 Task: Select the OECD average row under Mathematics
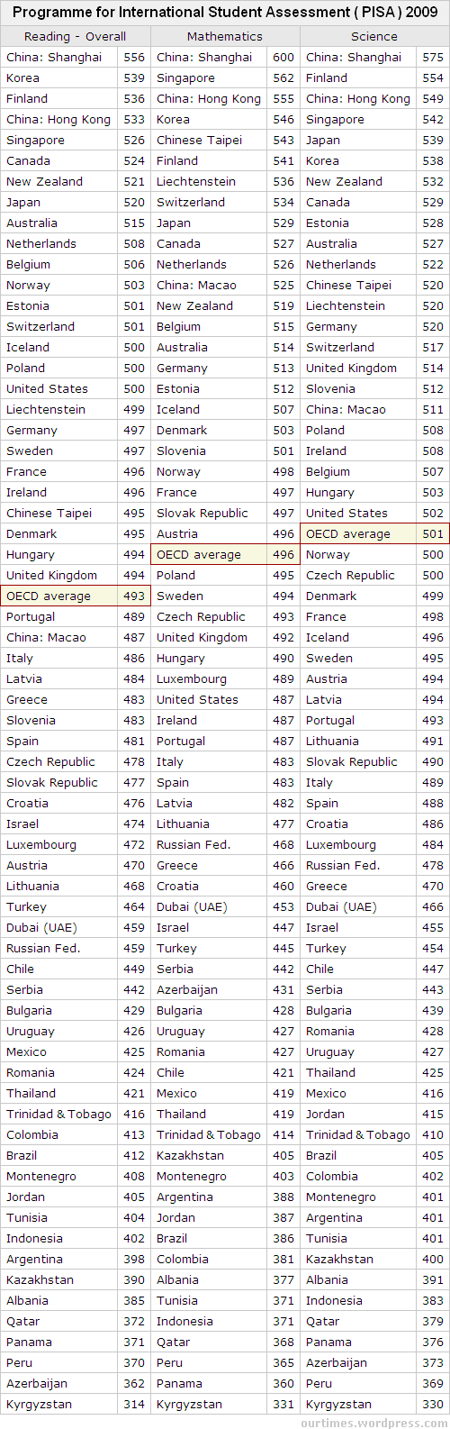(225, 554)
